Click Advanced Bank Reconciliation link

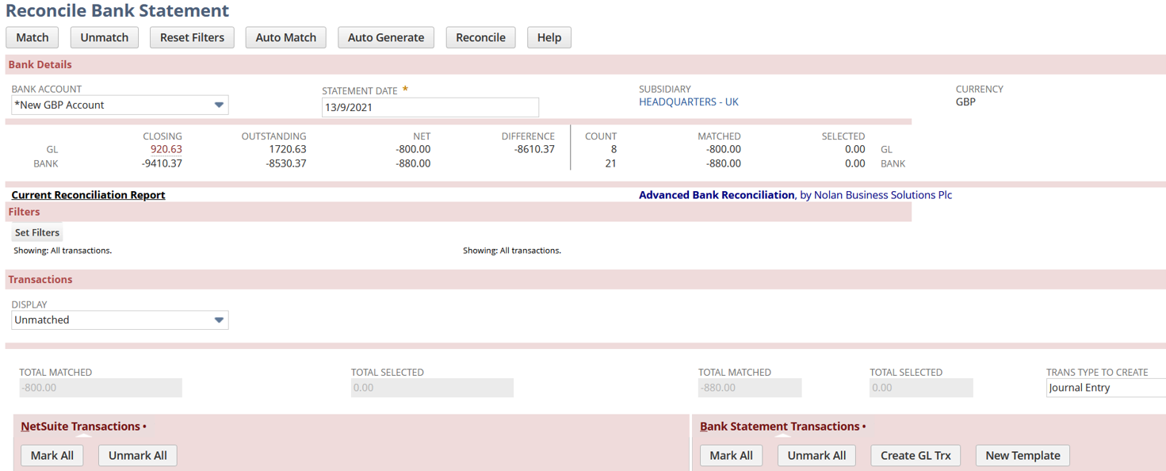[716, 195]
